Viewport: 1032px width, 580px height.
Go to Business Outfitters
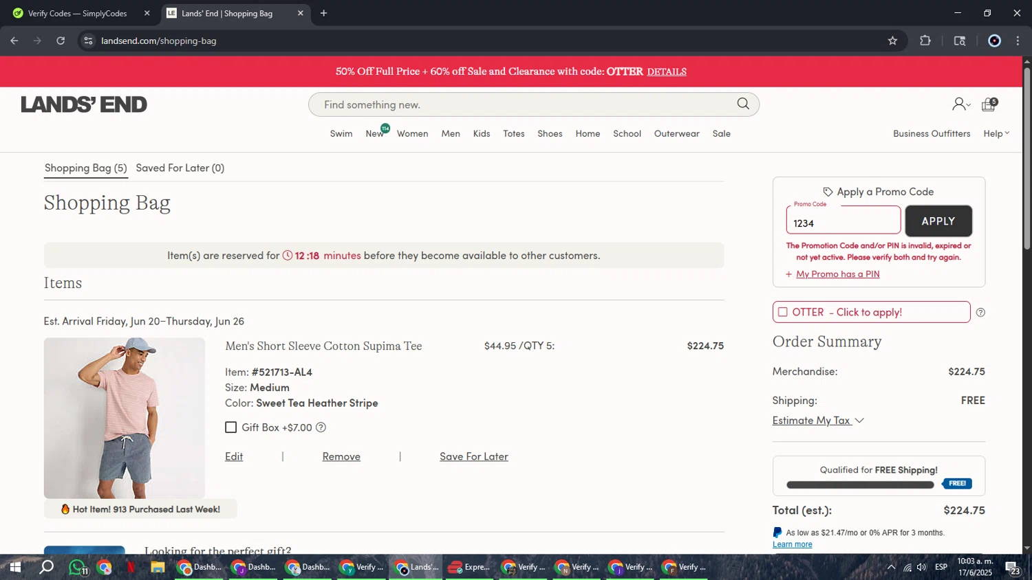click(932, 133)
